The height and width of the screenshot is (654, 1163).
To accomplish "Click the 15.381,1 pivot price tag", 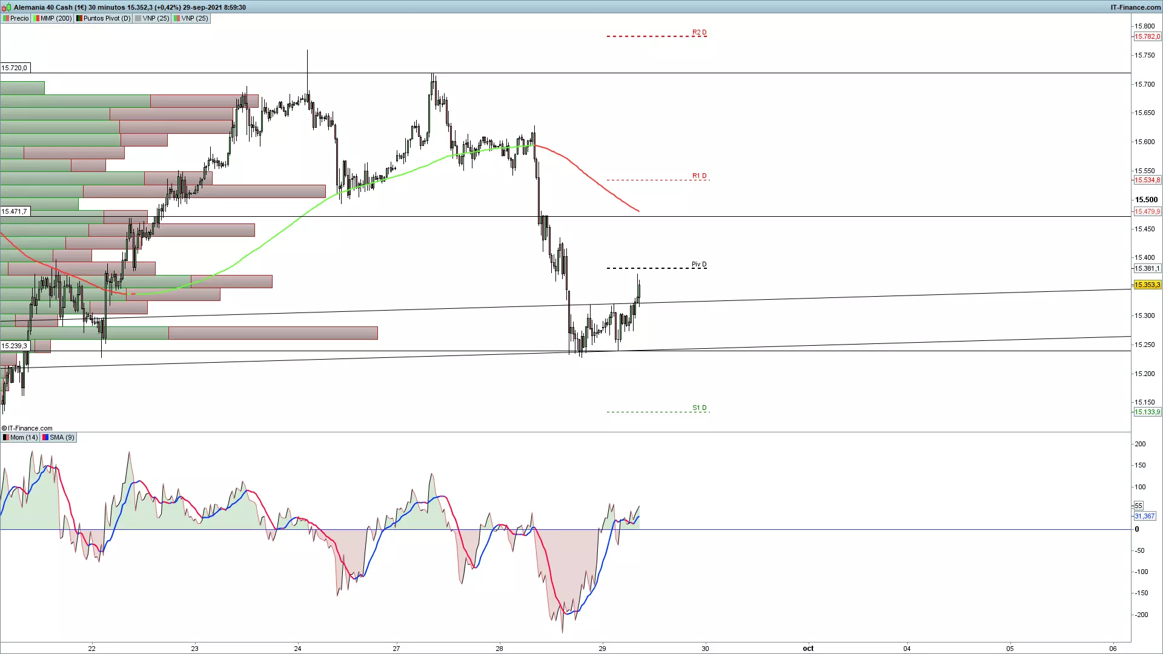I will pyautogui.click(x=1147, y=269).
